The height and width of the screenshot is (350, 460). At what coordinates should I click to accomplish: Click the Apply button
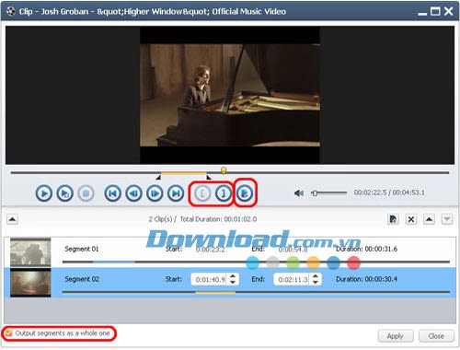tap(396, 336)
